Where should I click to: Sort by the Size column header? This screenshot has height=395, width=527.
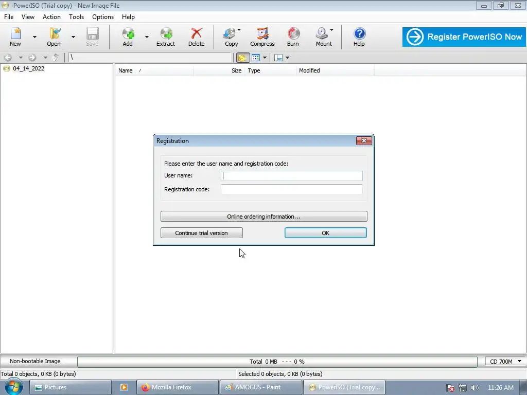(x=219, y=70)
